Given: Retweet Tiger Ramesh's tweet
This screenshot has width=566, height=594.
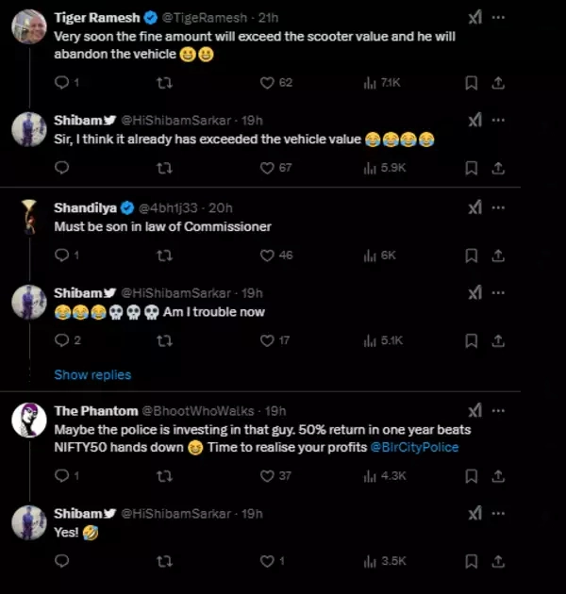Looking at the screenshot, I should [164, 83].
